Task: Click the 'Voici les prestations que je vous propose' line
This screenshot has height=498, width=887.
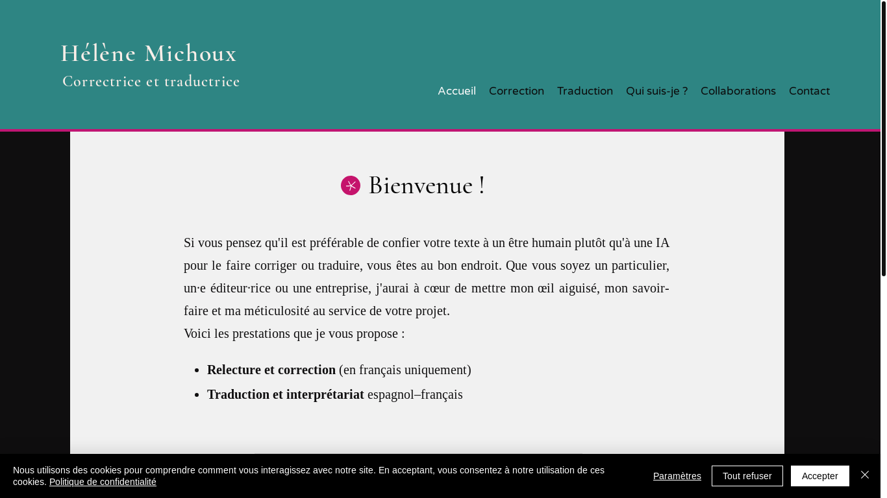Action: [294, 333]
